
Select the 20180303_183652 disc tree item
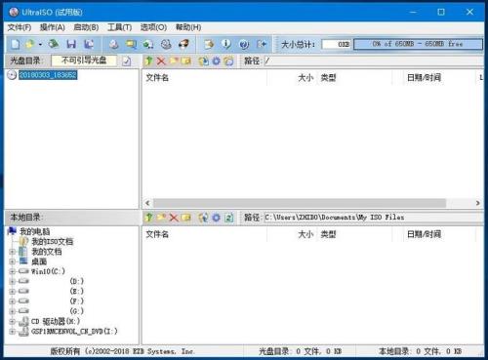(48, 75)
